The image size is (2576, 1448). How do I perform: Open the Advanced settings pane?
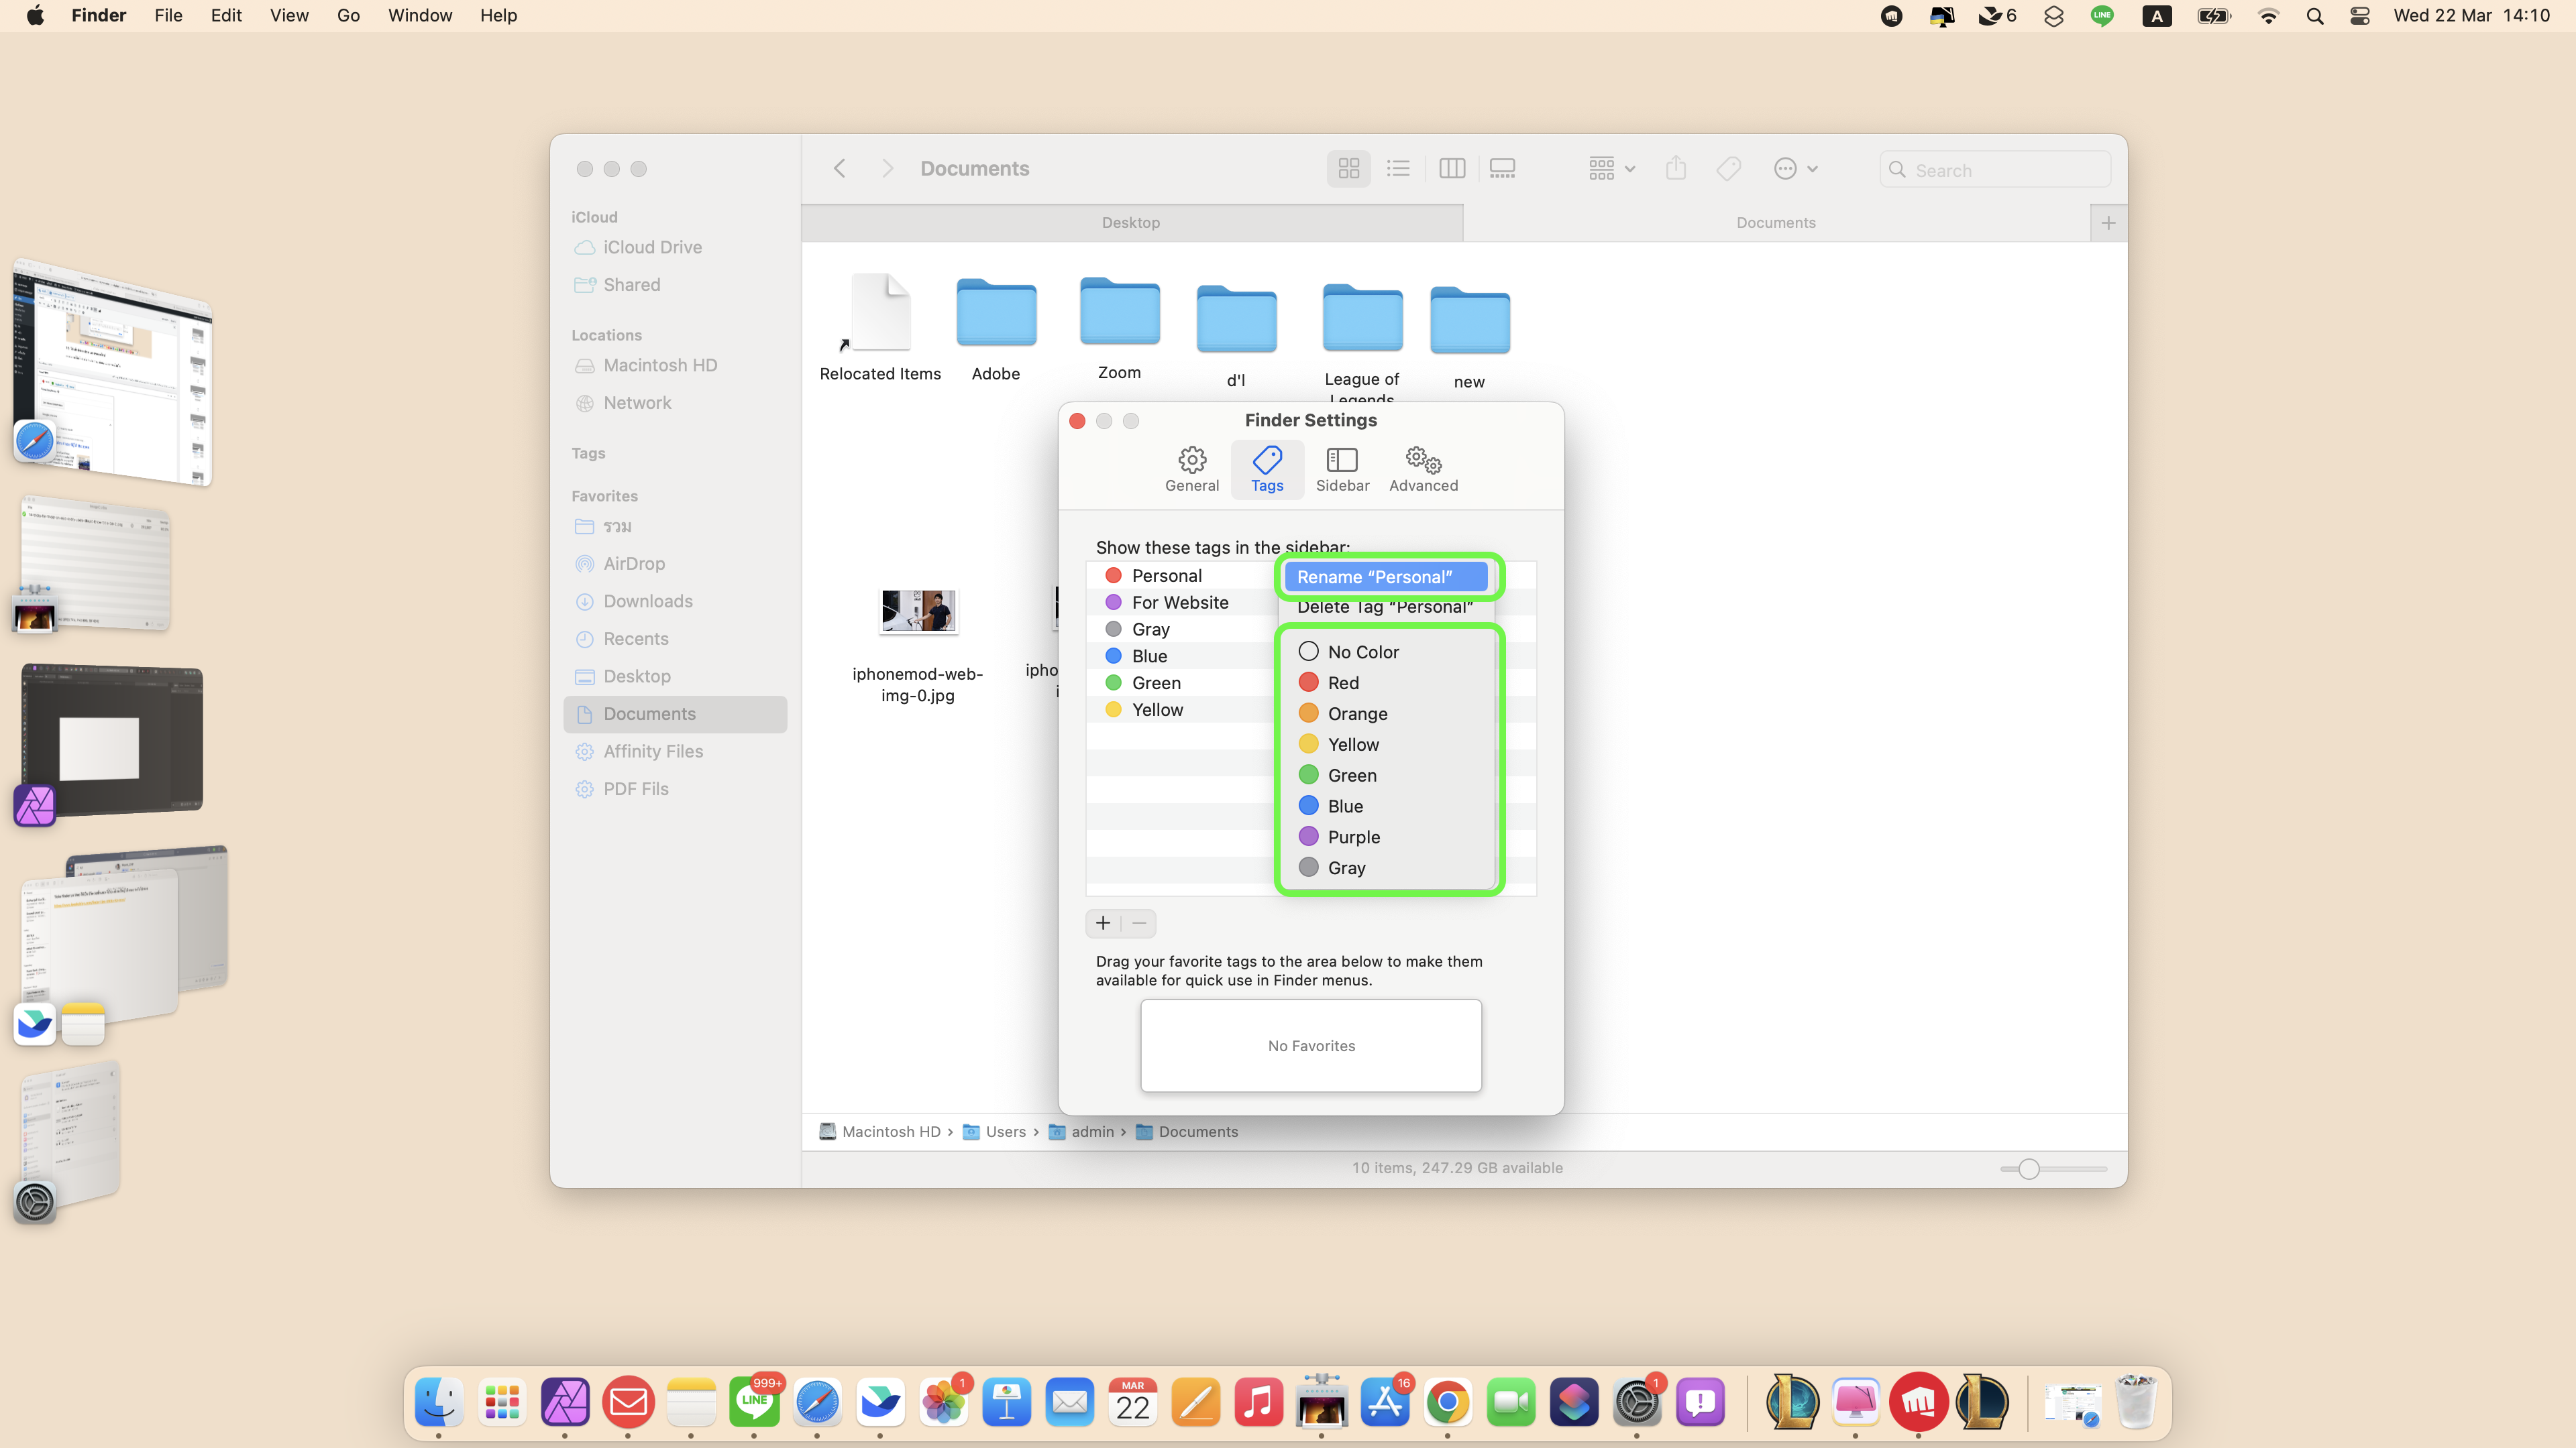(x=1422, y=469)
